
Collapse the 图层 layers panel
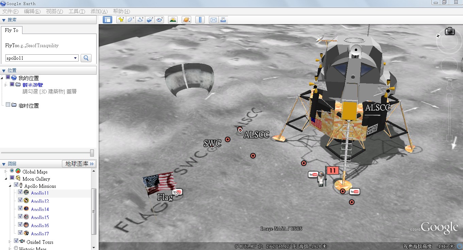tap(4, 164)
